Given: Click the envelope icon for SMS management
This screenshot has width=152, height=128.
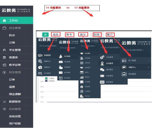Looking at the screenshot, I should 102,76.
